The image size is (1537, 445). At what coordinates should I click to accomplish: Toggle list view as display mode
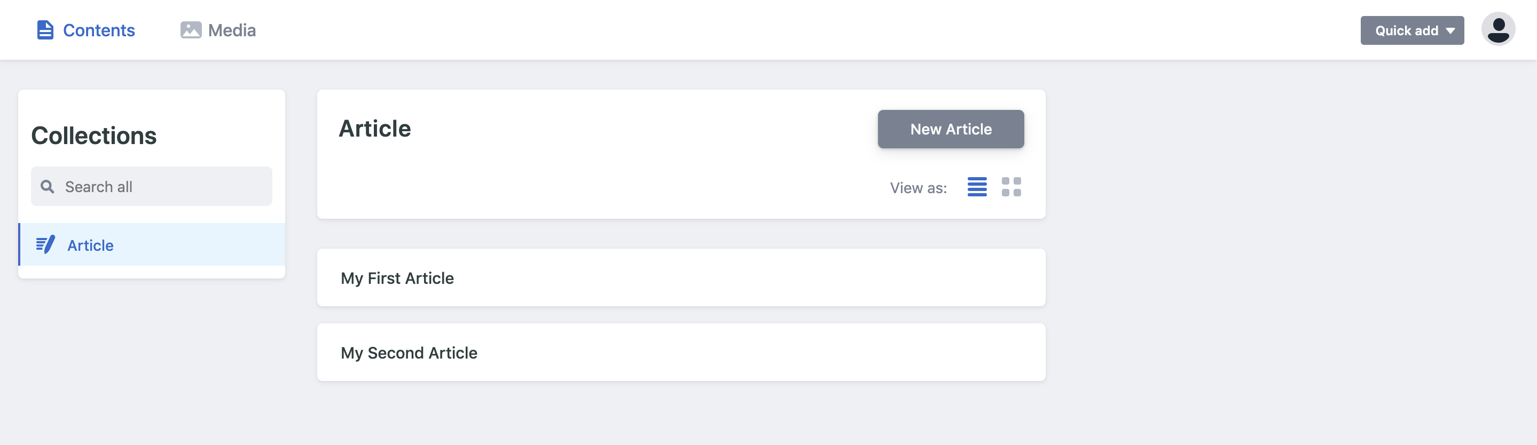pyautogui.click(x=977, y=187)
